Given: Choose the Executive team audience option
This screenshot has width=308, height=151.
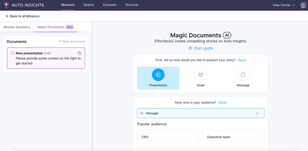Looking at the screenshot, I should (233, 137).
